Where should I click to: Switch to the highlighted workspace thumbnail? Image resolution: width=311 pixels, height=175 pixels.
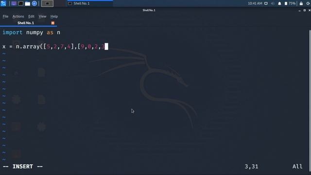(47, 3)
